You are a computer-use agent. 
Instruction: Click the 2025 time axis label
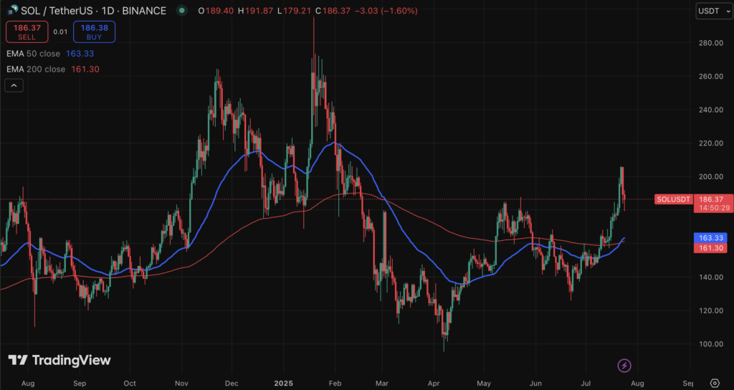click(283, 383)
